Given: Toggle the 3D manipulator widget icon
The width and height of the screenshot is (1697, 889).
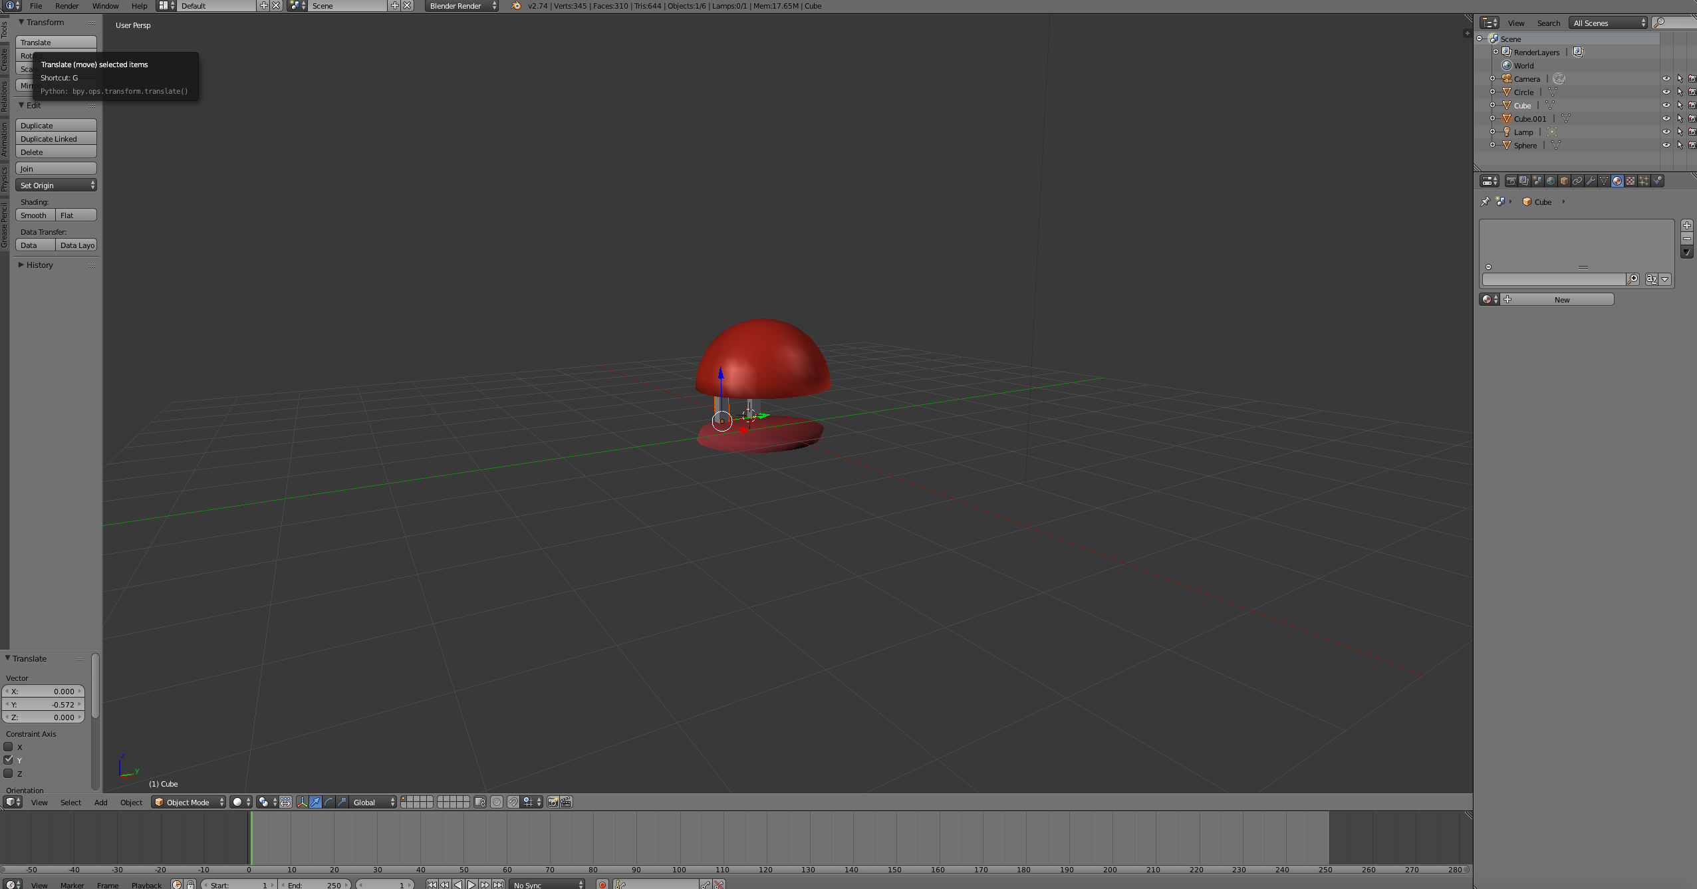Looking at the screenshot, I should coord(302,802).
